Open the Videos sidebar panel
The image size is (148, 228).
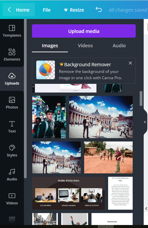tap(12, 199)
